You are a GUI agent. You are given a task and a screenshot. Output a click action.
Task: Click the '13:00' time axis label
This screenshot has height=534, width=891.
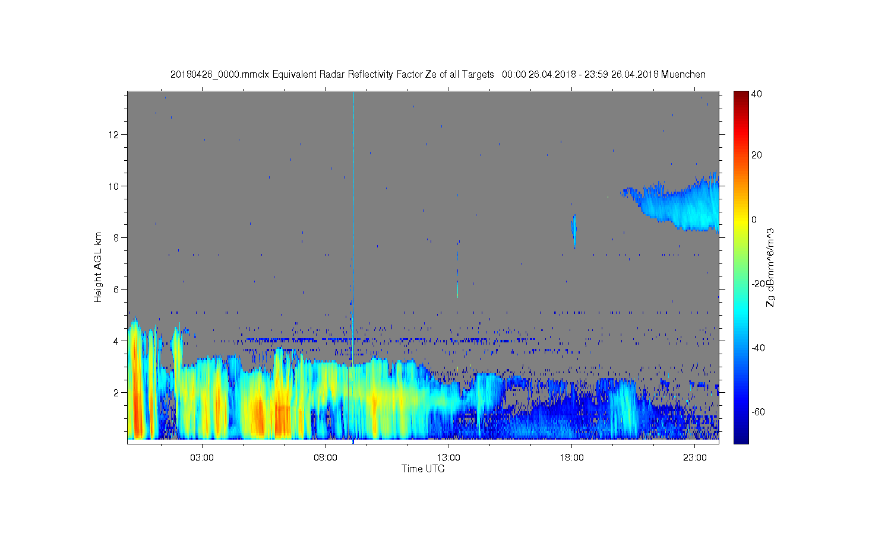coord(448,458)
